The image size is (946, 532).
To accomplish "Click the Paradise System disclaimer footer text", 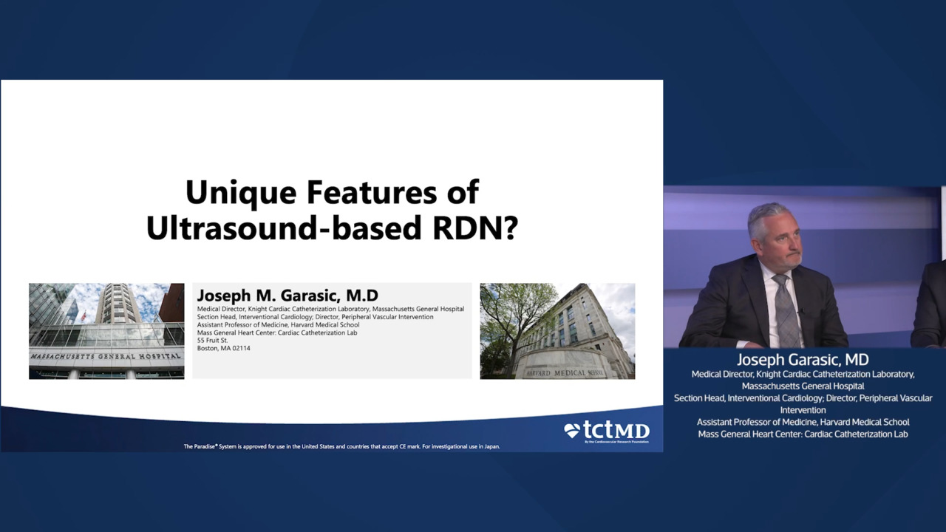I will coord(341,446).
